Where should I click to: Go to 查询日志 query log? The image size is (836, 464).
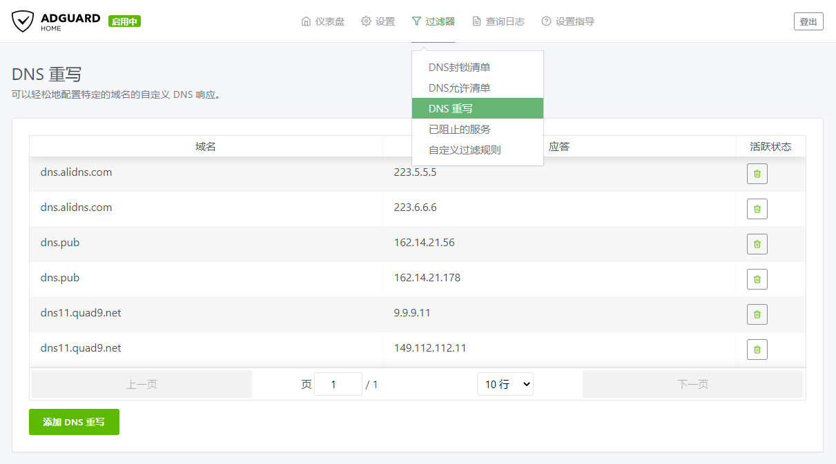(498, 21)
